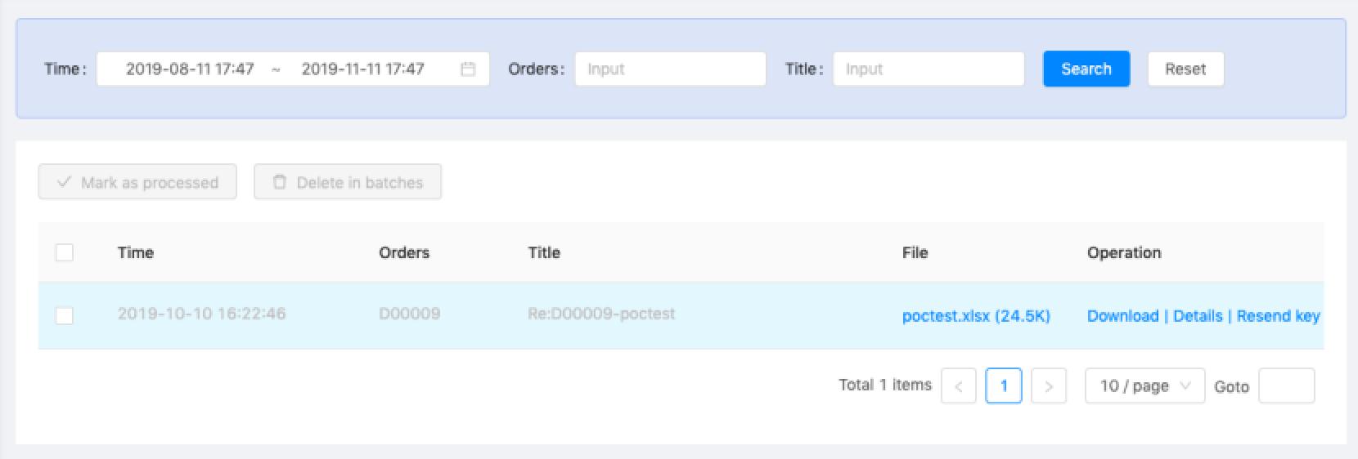Select page 1 in pagination
This screenshot has height=459, width=1358.
(1004, 386)
